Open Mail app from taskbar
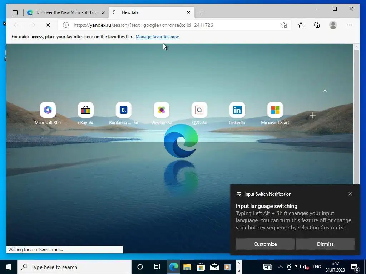The width and height of the screenshot is (366, 274). pyautogui.click(x=214, y=267)
